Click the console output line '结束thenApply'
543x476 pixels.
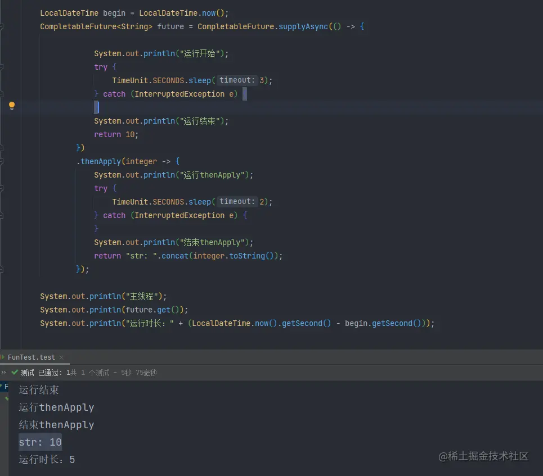(x=56, y=425)
